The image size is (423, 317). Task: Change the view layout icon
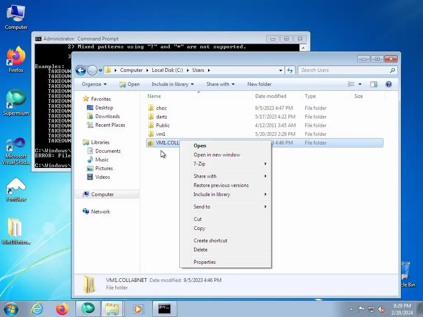coord(351,84)
